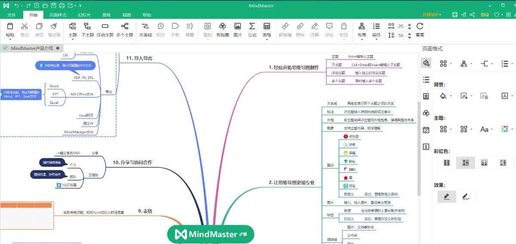Select the first 效果 pen style
Image resolution: width=516 pixels, height=244 pixels.
[x=447, y=197]
